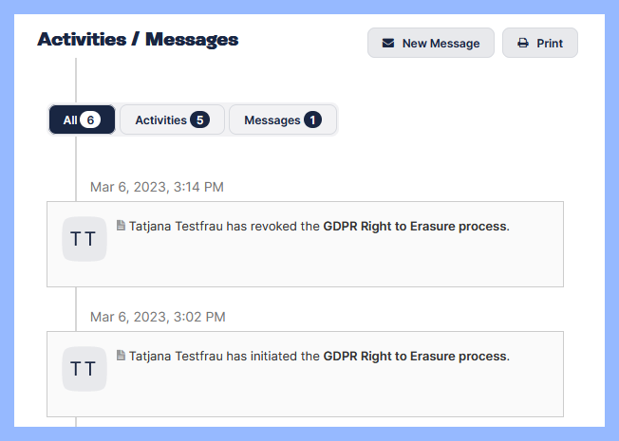
Task: Click the count badge 6 on All
Action: click(90, 120)
